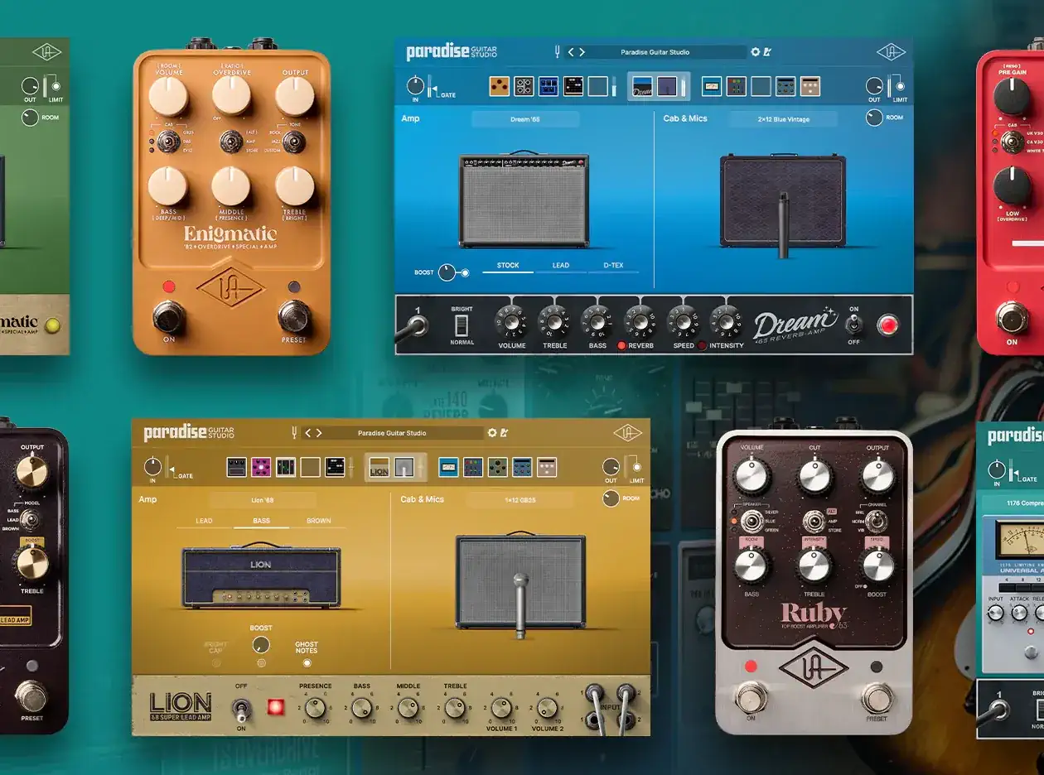This screenshot has width=1044, height=775.
Task: Go to next preset in the Dream '65 window
Action: (x=582, y=52)
